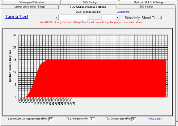The width and height of the screenshot is (178, 126).
Task: Click the 36 label on the X axis
Action: (x=74, y=103)
